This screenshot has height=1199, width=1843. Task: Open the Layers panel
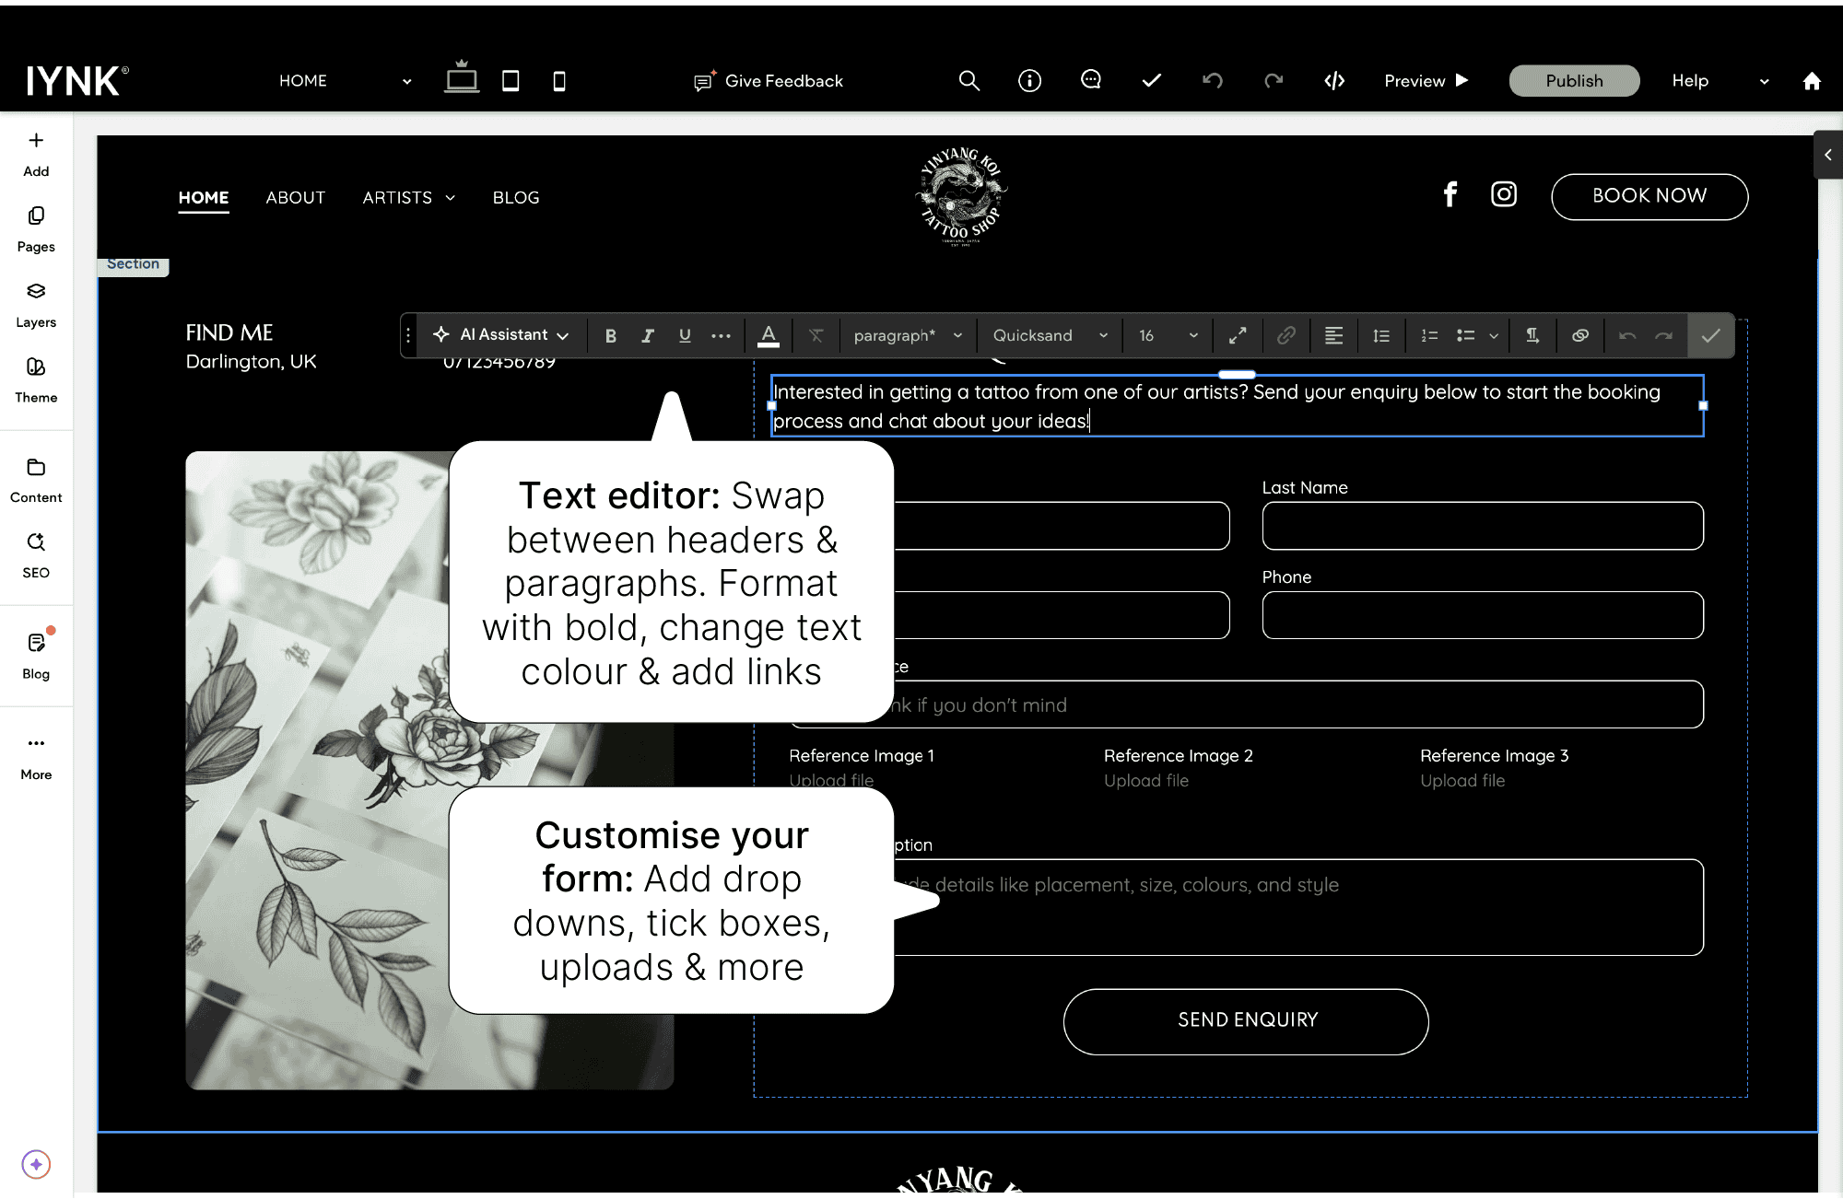(x=36, y=304)
